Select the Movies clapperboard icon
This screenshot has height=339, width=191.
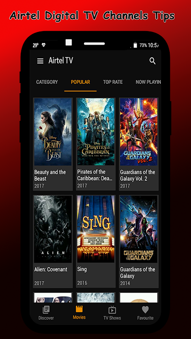click(x=79, y=309)
